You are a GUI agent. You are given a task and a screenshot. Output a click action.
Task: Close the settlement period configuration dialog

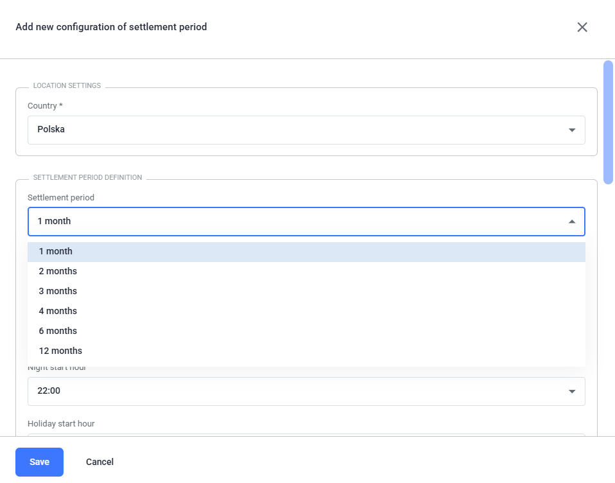(582, 27)
